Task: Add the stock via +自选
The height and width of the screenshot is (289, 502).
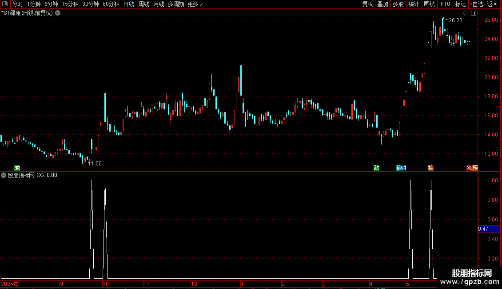Action: [476, 4]
